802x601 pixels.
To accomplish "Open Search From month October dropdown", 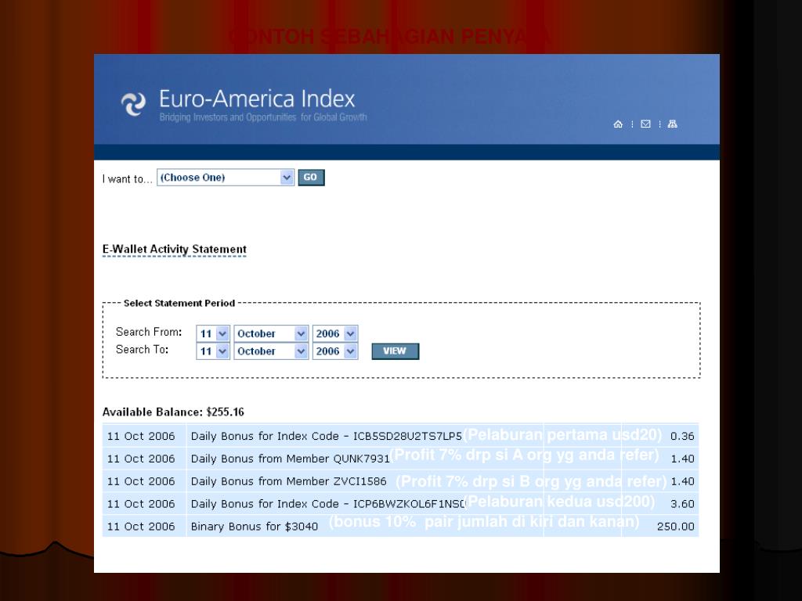I will tap(271, 333).
